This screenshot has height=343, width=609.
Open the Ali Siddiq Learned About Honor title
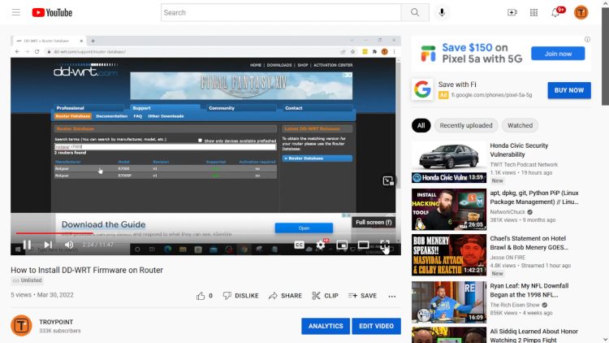(x=533, y=335)
